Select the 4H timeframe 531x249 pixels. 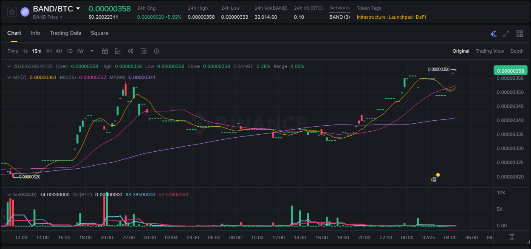(x=59, y=51)
